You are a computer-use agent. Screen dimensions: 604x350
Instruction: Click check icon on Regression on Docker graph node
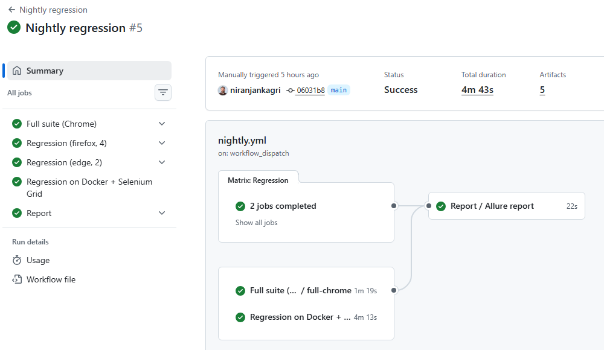(x=240, y=317)
